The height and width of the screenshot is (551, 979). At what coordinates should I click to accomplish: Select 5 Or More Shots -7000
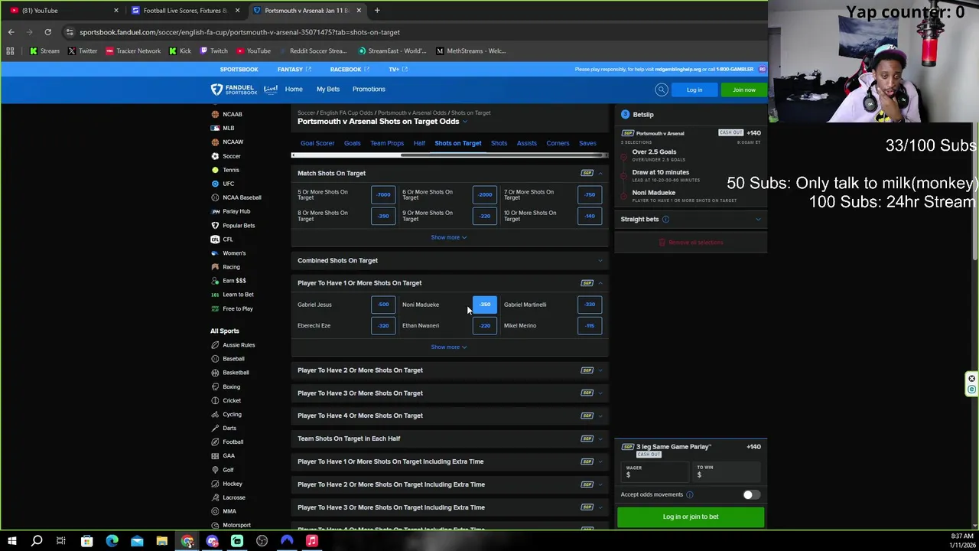point(383,194)
